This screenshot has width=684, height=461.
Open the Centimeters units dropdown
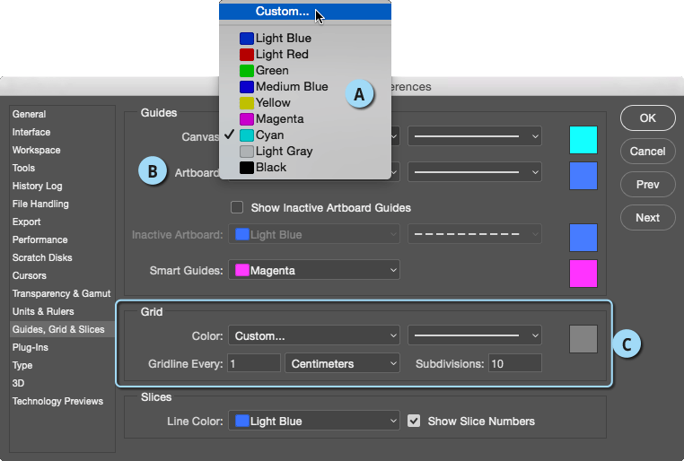(x=342, y=363)
